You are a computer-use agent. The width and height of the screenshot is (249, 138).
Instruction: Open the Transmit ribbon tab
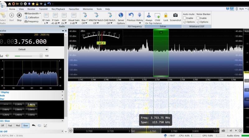point(43,9)
